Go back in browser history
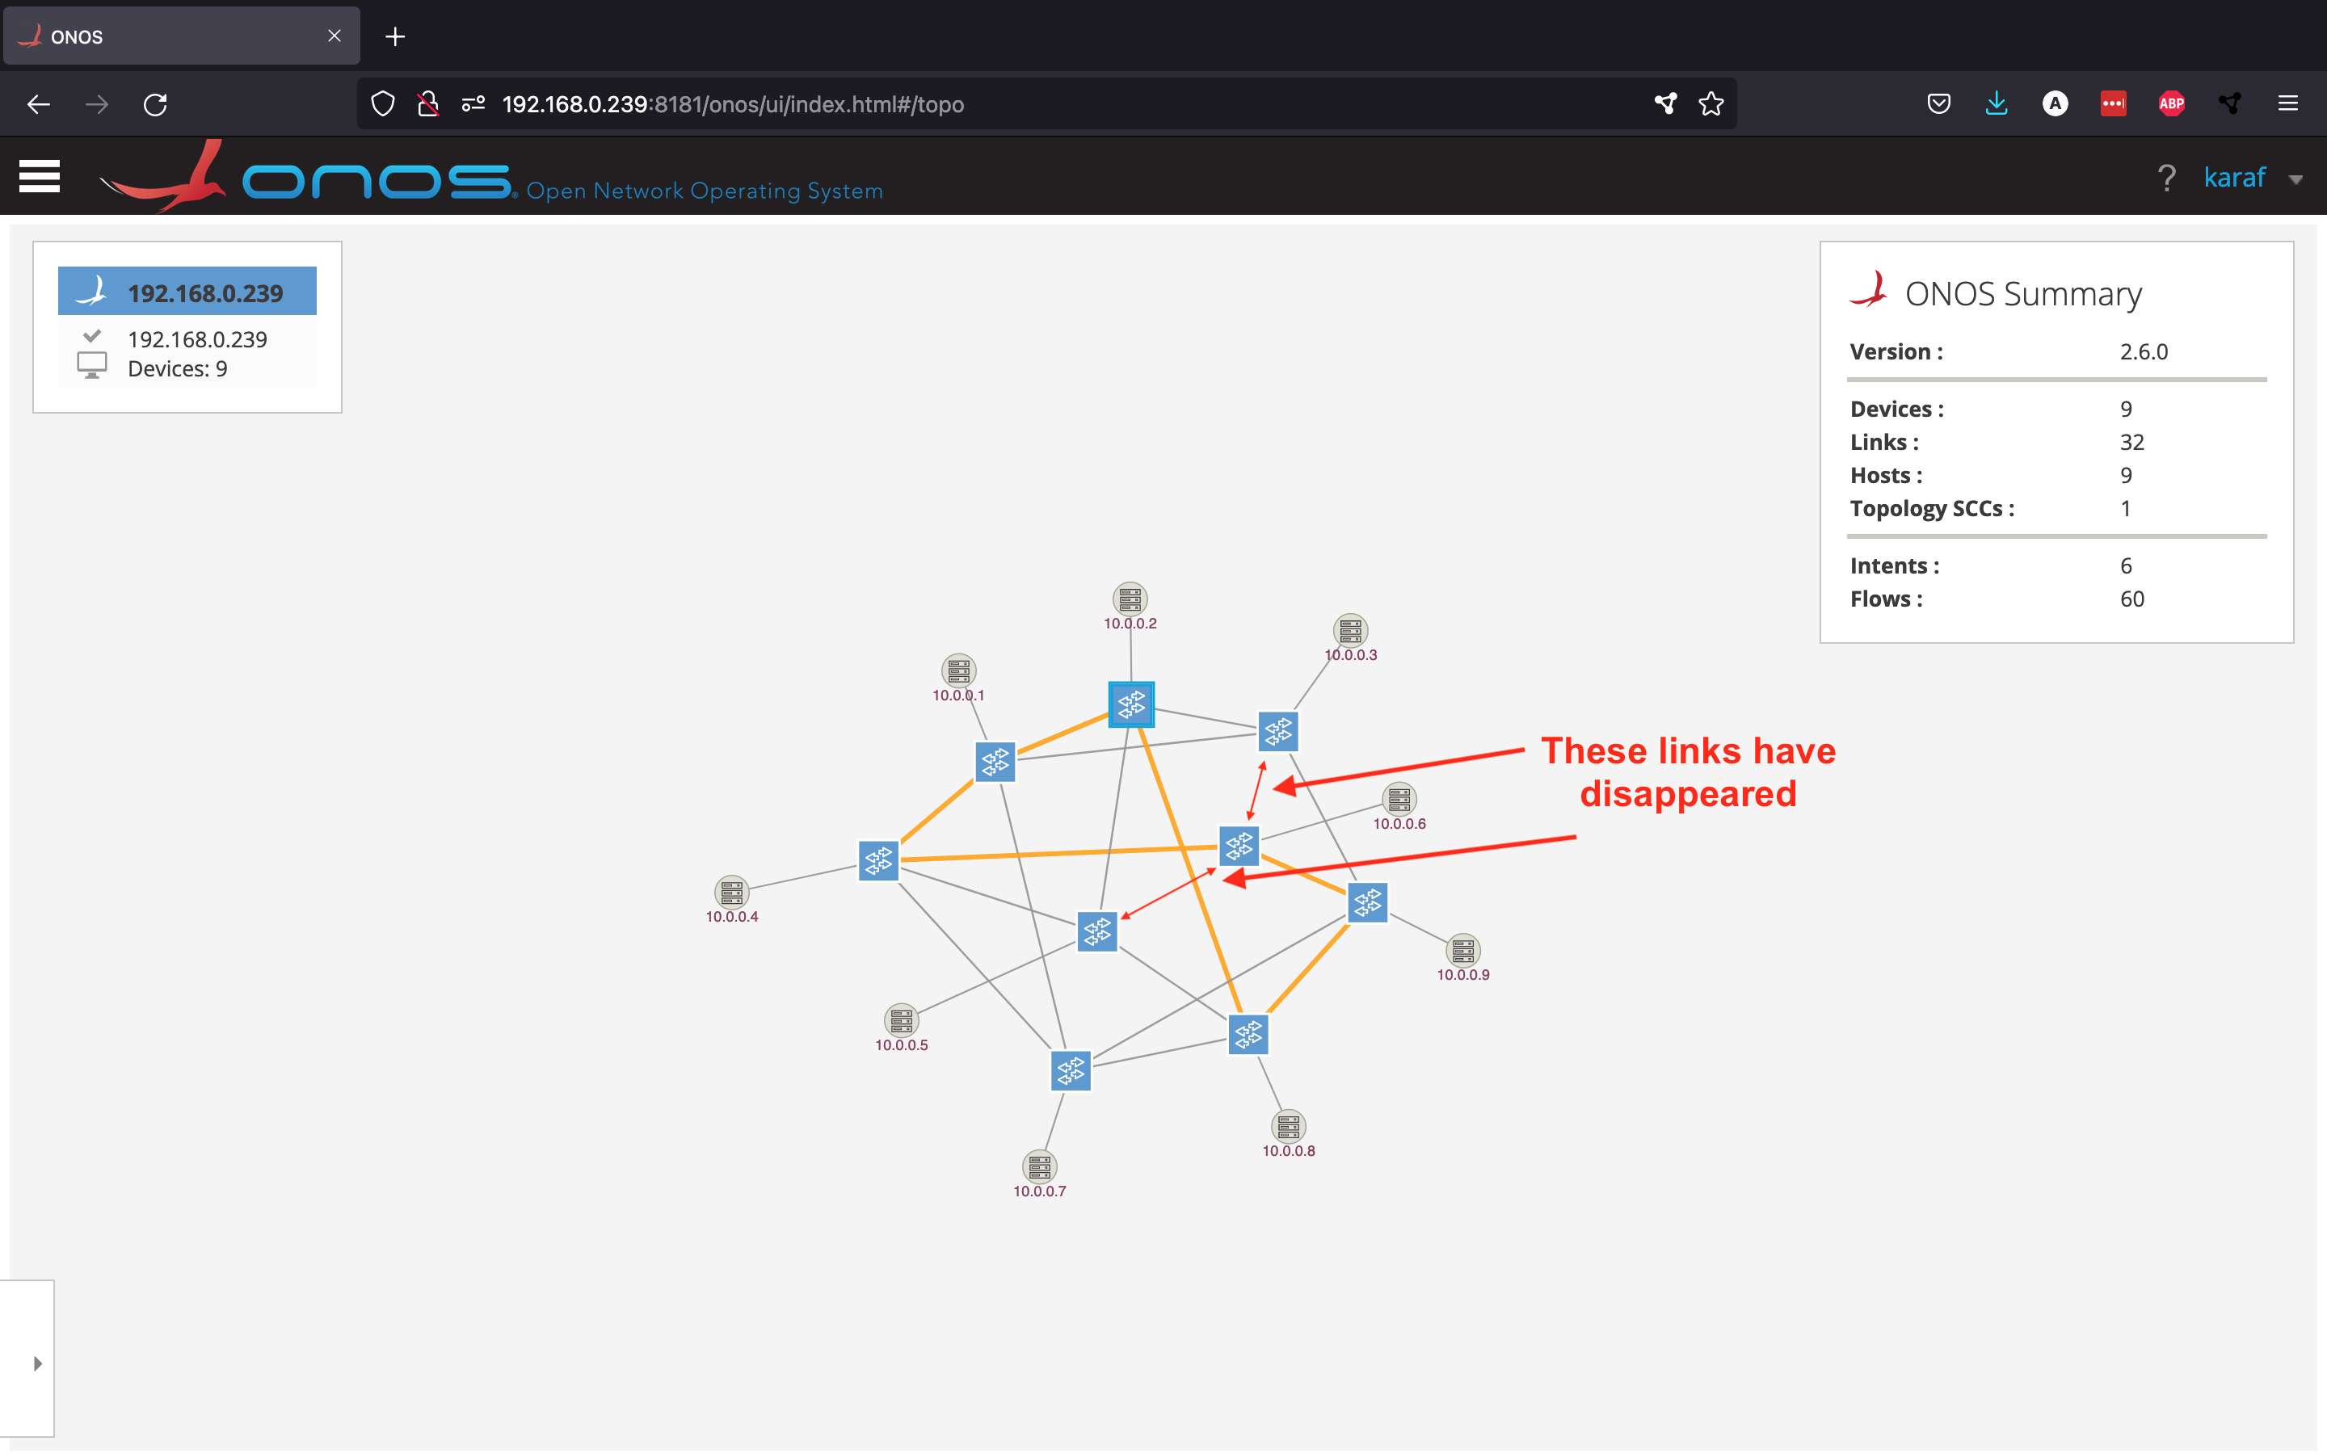 coord(39,104)
